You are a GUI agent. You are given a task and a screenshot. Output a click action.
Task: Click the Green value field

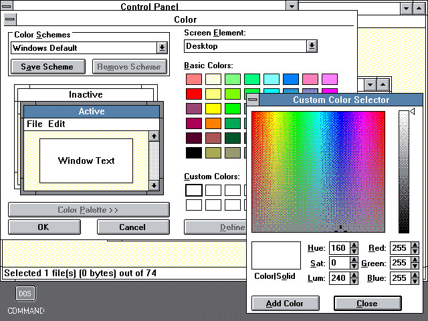[x=400, y=263]
